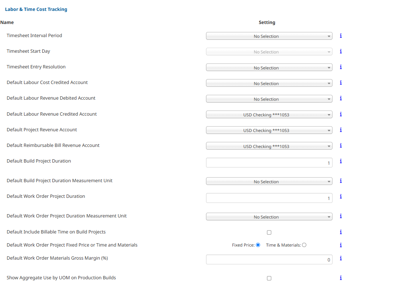Click the 'Timesheet Interval Period' label
The height and width of the screenshot is (284, 402).
coord(34,35)
